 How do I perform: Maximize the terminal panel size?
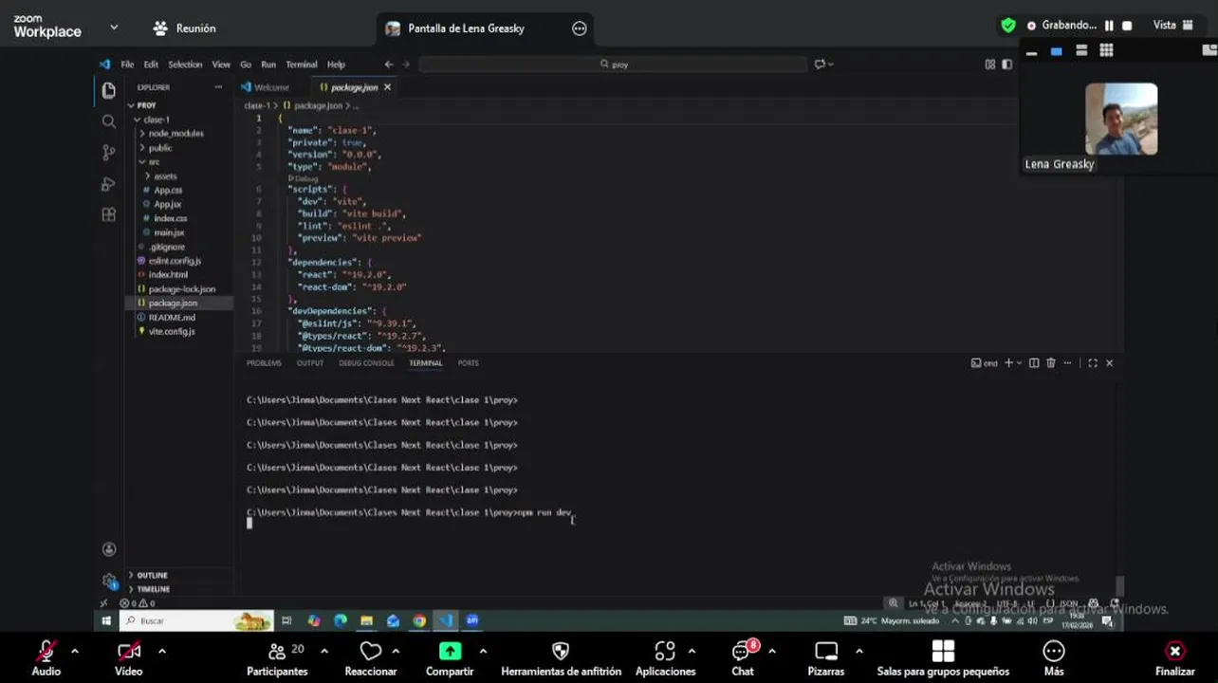point(1093,363)
